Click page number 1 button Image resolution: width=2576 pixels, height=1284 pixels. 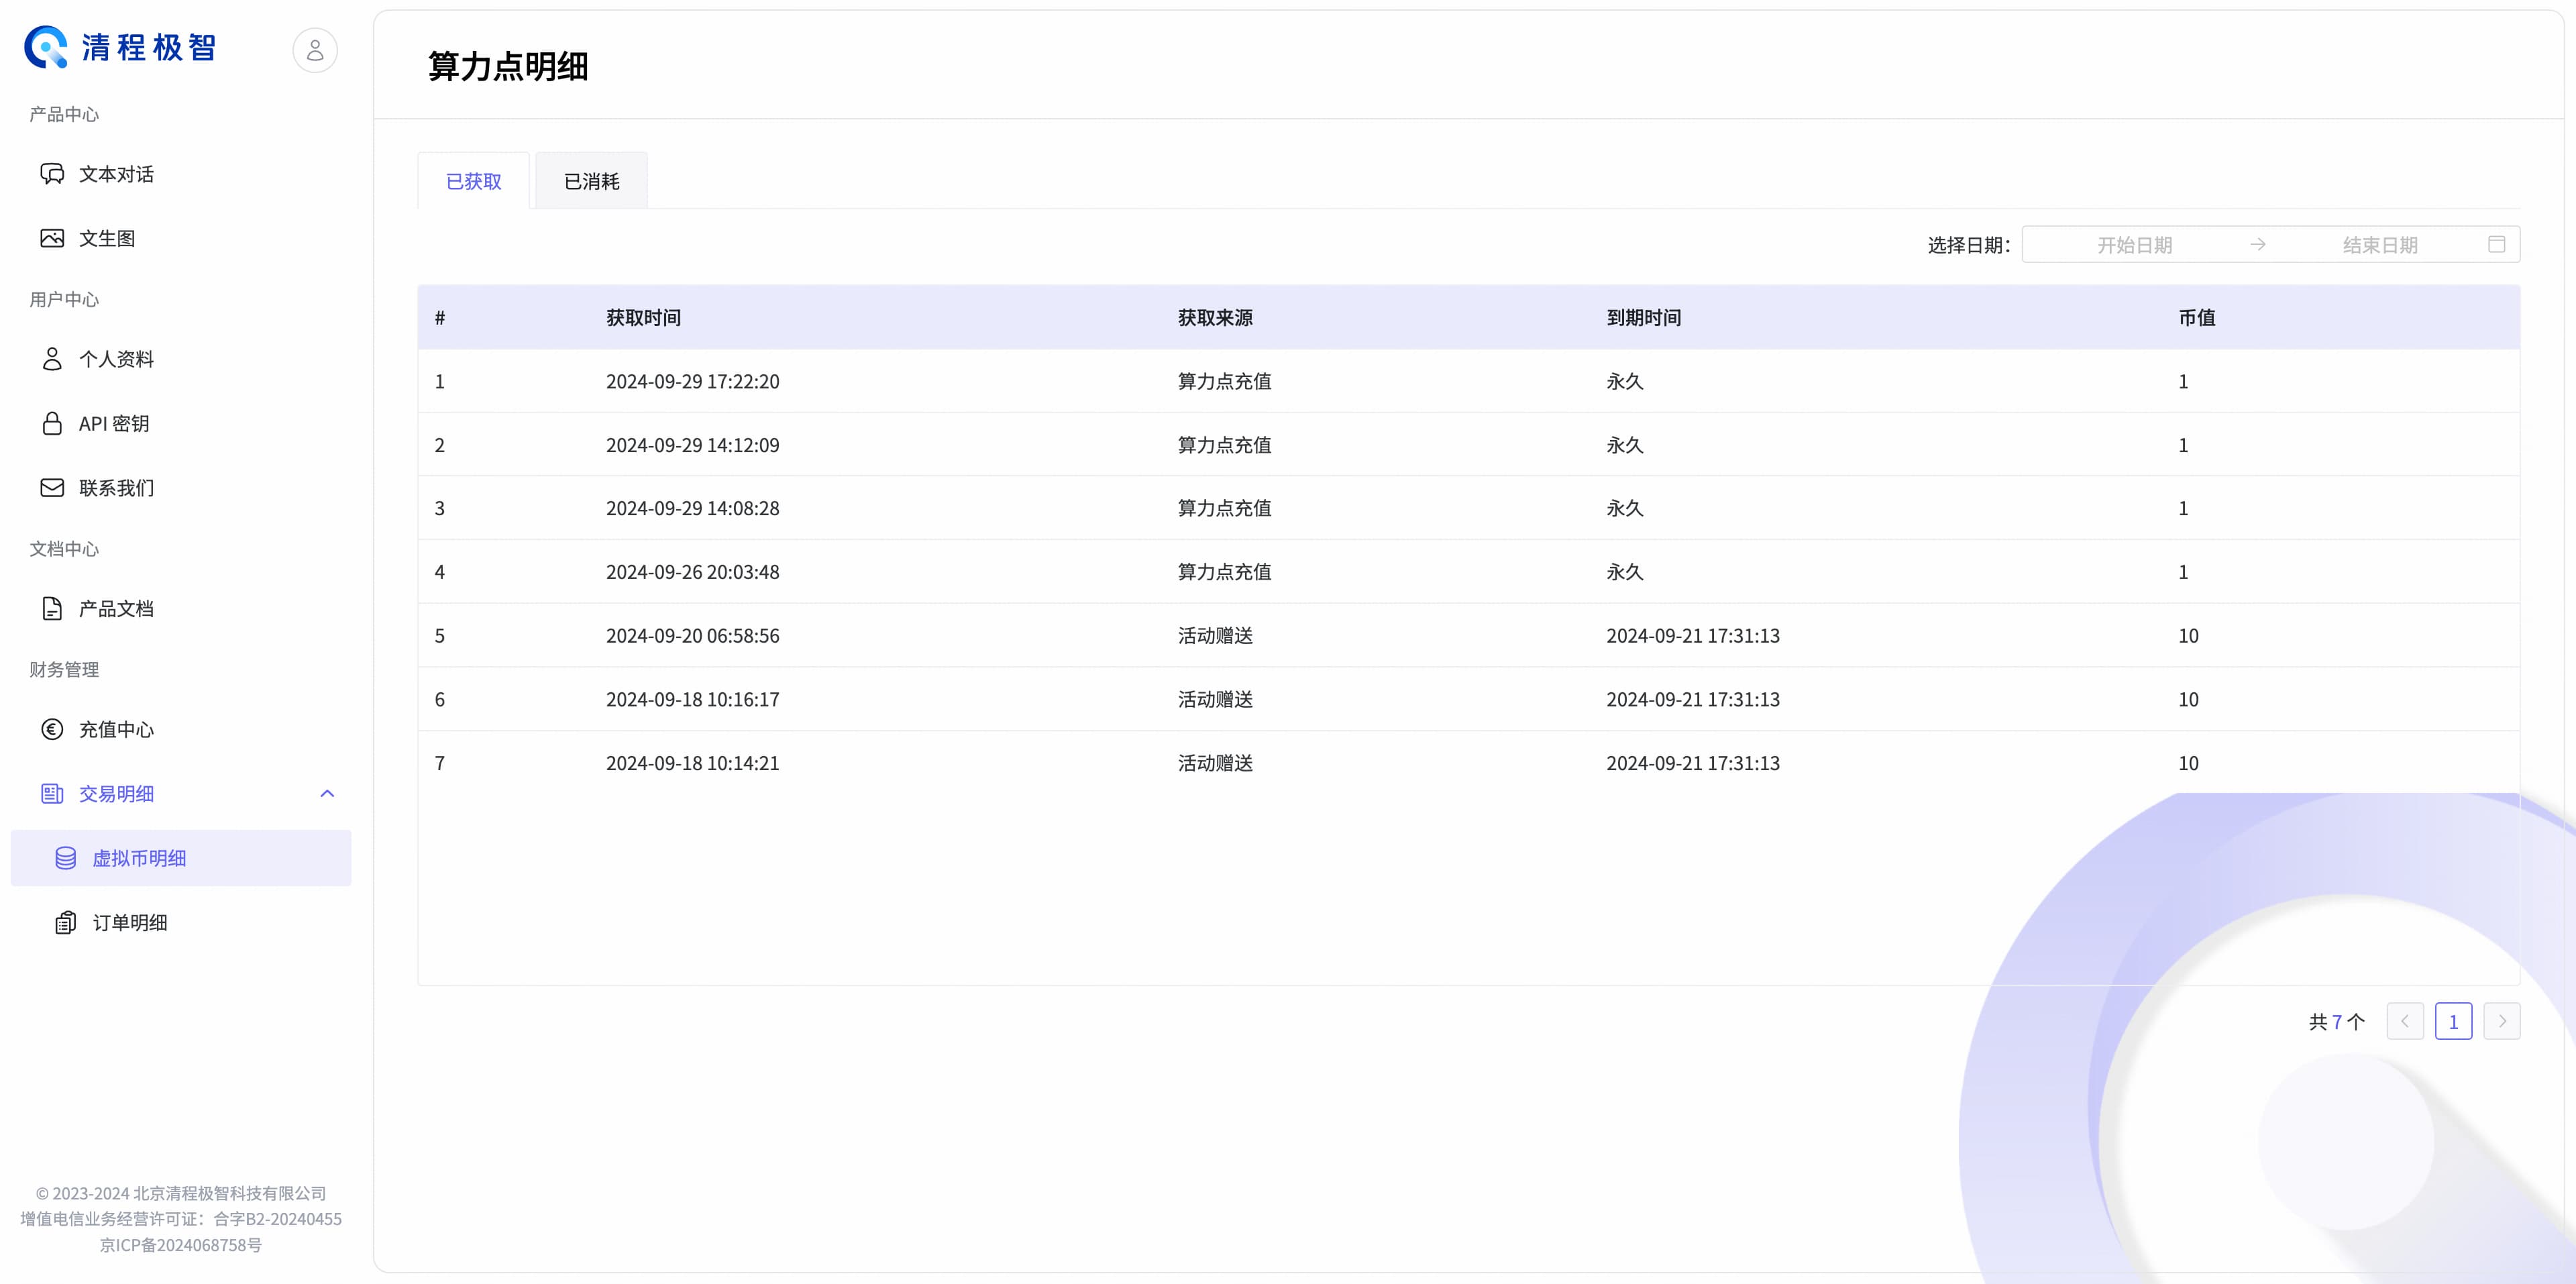[2453, 1021]
